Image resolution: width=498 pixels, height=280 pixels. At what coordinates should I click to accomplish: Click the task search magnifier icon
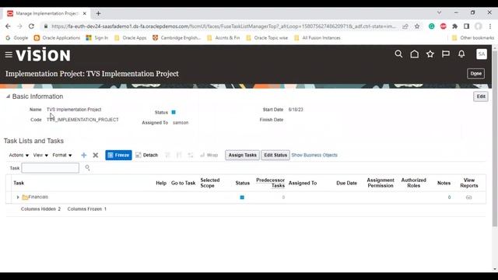tap(87, 168)
